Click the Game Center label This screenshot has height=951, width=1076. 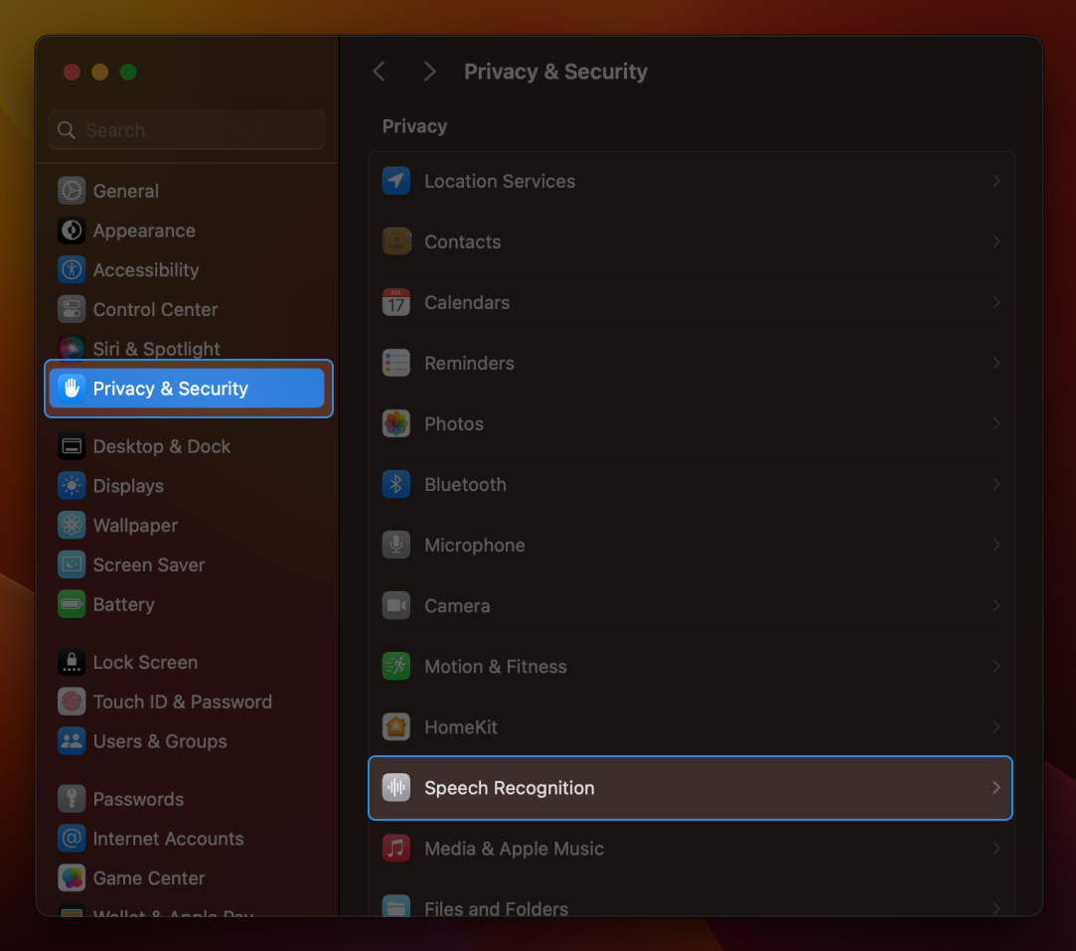point(149,878)
